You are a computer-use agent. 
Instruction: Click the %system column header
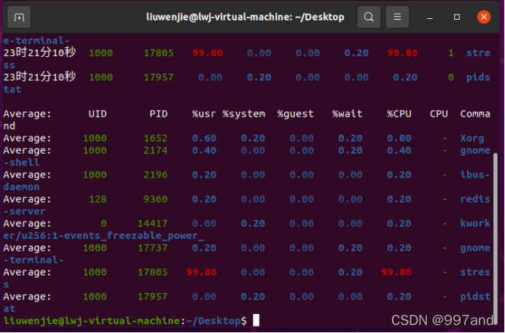click(x=244, y=114)
